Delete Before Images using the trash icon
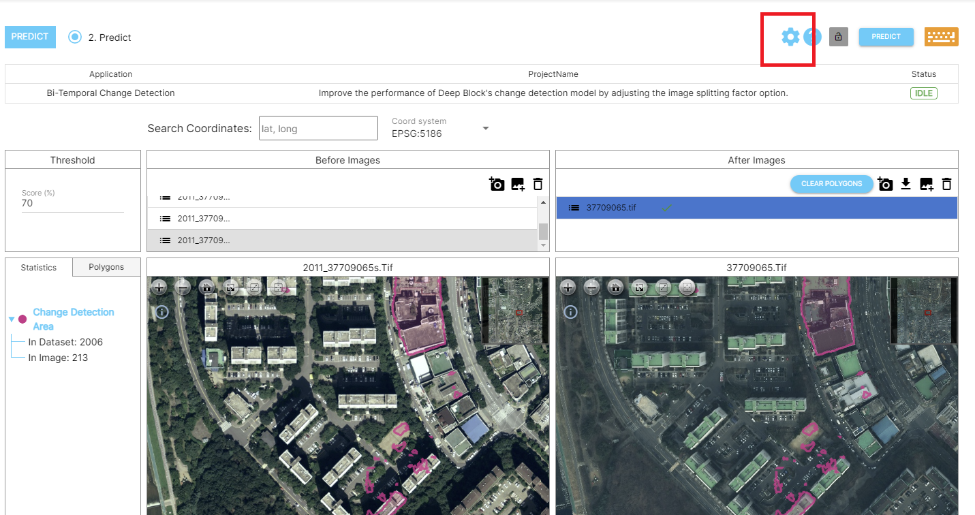Viewport: 975px width, 515px height. (538, 184)
